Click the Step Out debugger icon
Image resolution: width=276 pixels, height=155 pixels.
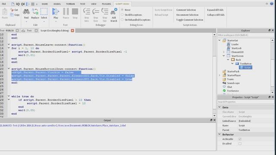105,12
